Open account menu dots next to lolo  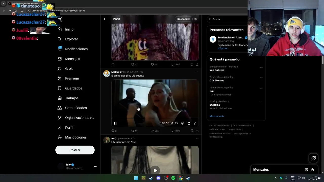(x=95, y=166)
